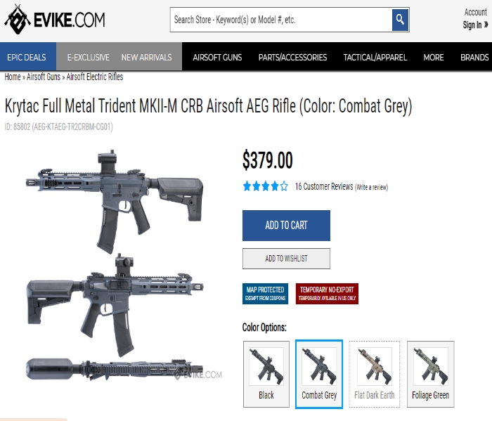Expand the Airsoft Guns menu
This screenshot has height=421, width=492.
(217, 58)
